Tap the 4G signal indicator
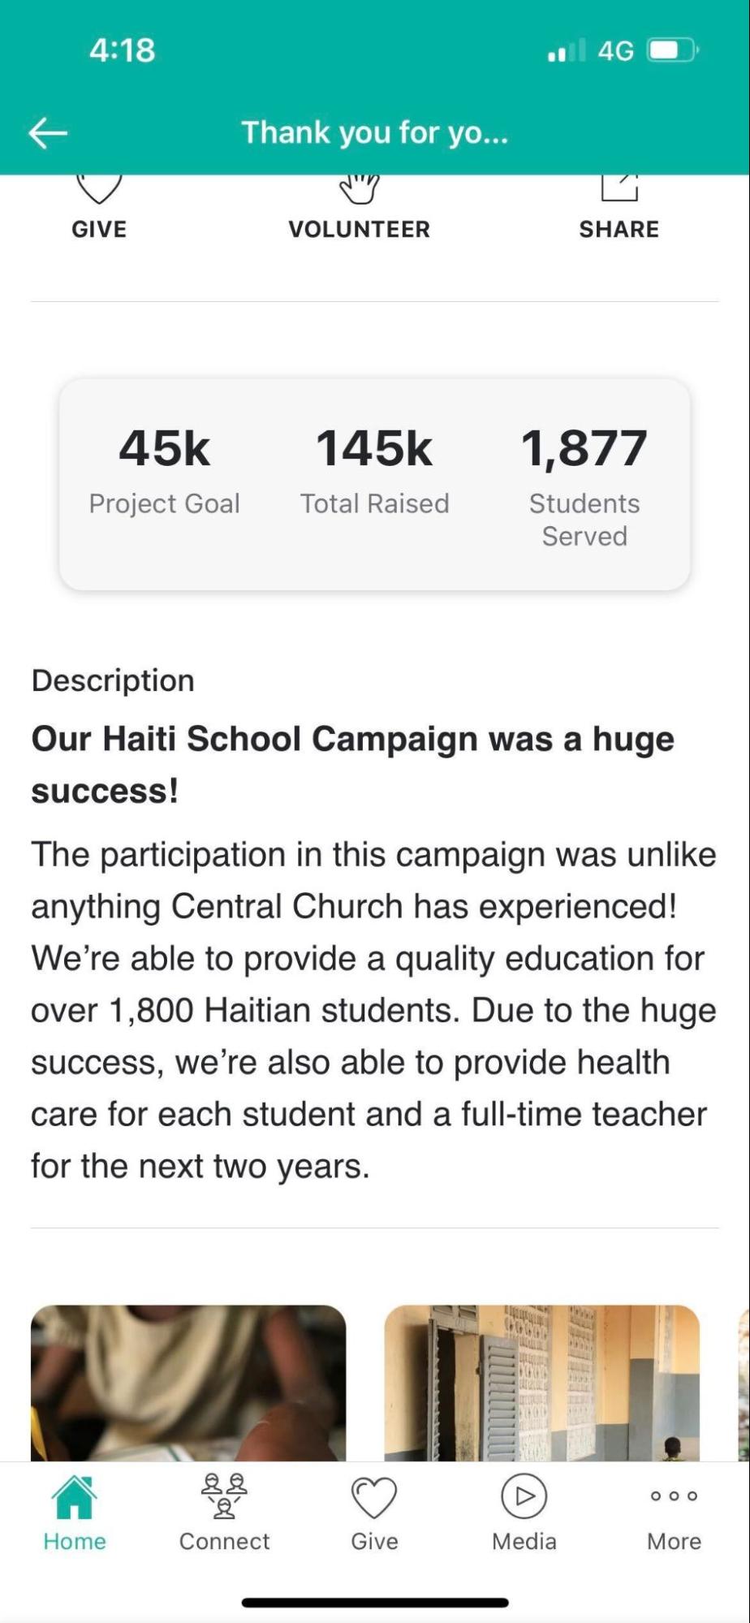750x1623 pixels. (x=615, y=51)
